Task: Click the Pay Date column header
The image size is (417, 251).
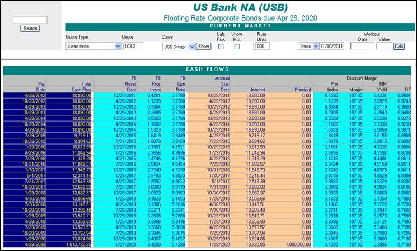Action: 41,87
